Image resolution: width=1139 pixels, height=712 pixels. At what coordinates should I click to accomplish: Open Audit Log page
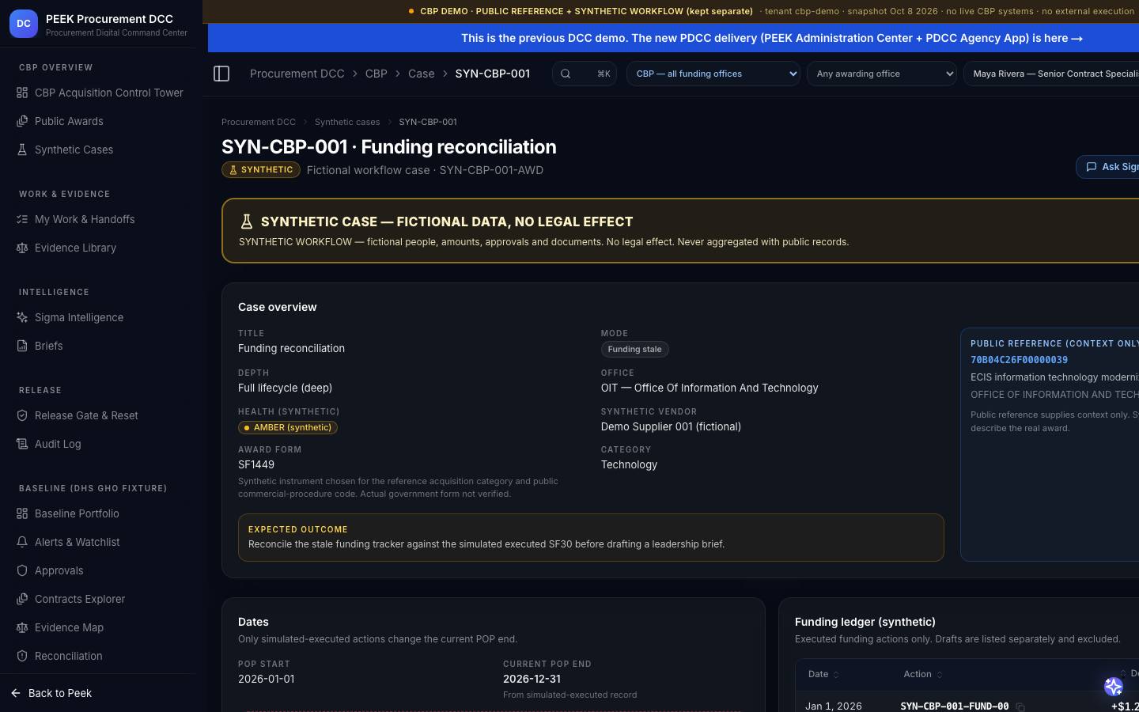(x=98, y=444)
